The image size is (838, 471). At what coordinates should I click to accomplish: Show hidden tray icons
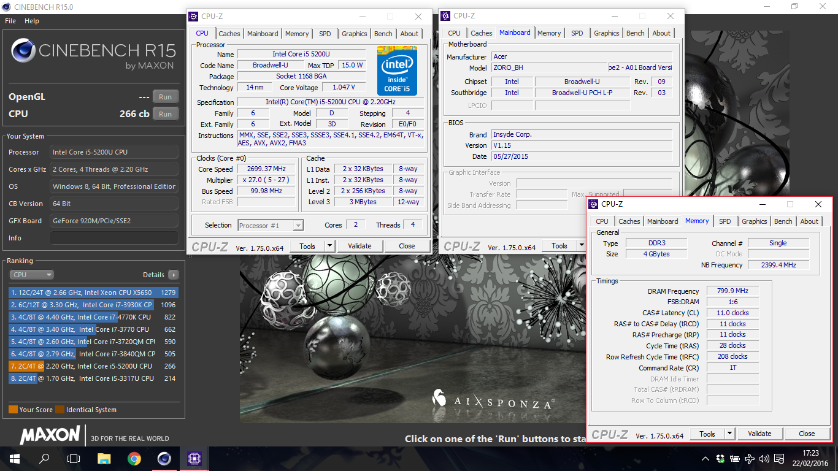pos(705,459)
